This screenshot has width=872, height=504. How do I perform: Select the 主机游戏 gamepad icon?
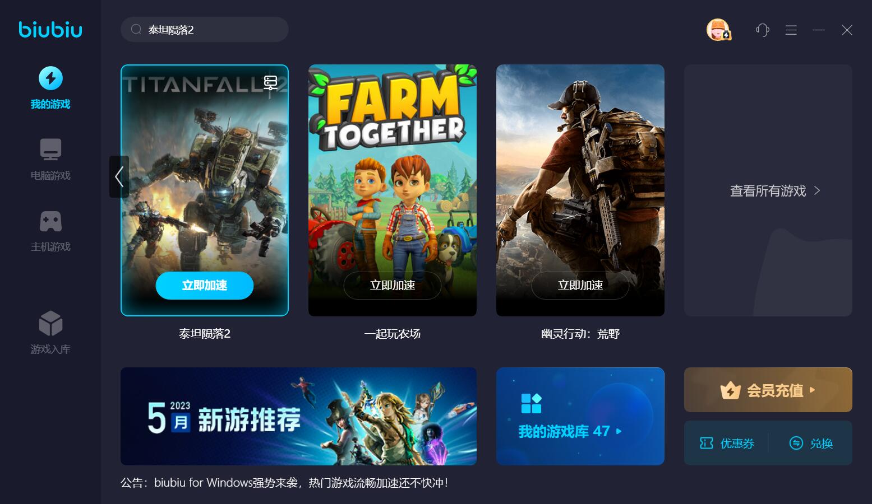coord(50,221)
